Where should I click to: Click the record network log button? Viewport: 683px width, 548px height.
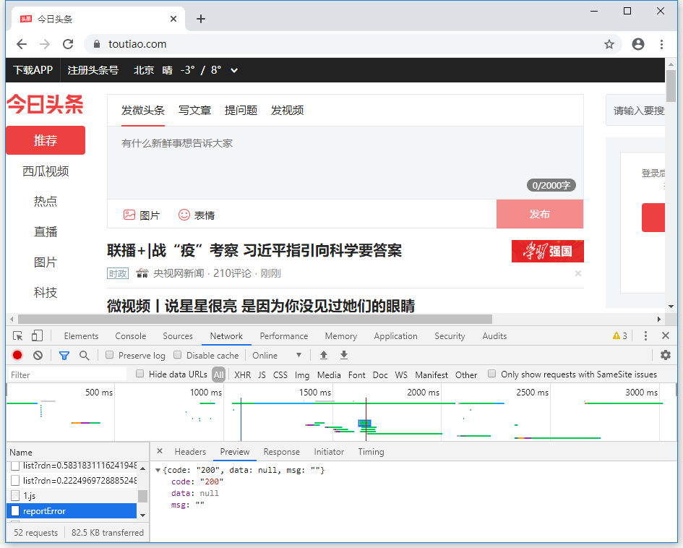[x=17, y=355]
